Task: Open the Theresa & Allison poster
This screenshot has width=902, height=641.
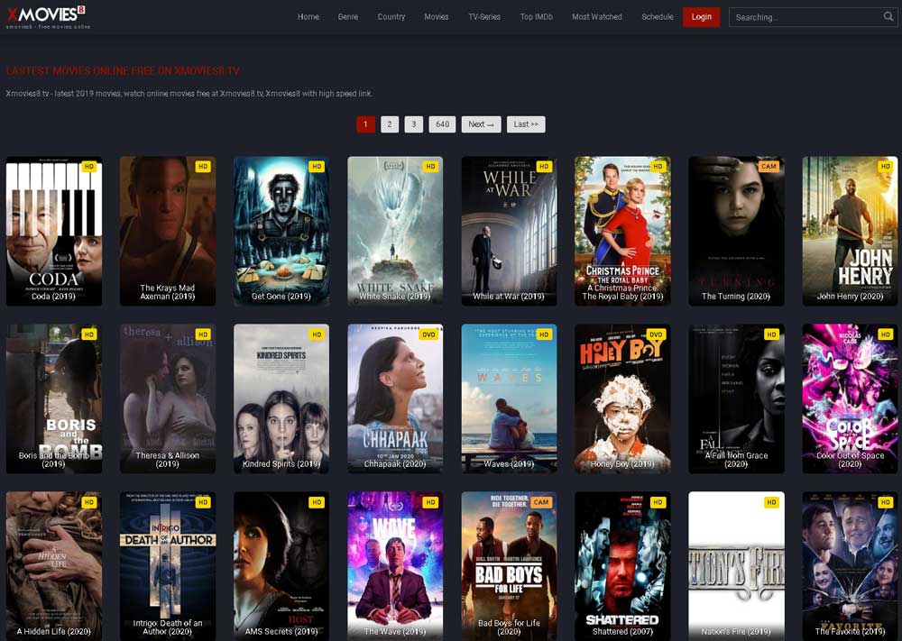Action: click(168, 398)
